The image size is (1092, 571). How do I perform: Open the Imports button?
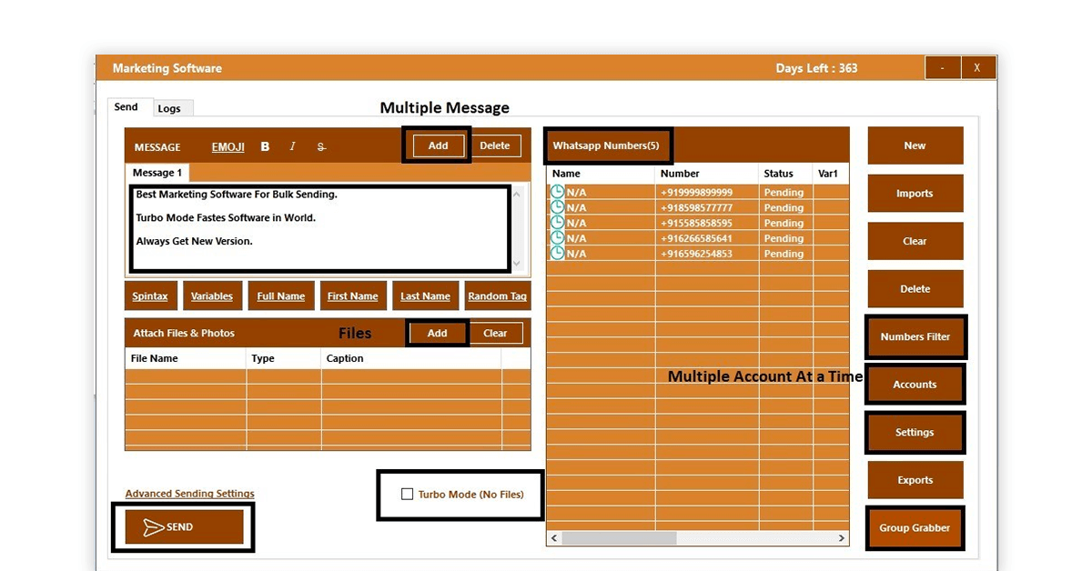tap(915, 194)
